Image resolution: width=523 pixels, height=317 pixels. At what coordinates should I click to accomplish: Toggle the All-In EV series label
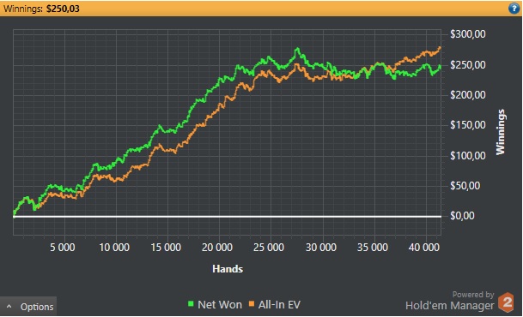pyautogui.click(x=279, y=304)
